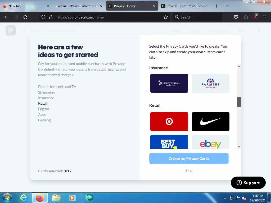The width and height of the screenshot is (271, 203).
Task: Open Firefox hamburger menu
Action: coord(265,17)
